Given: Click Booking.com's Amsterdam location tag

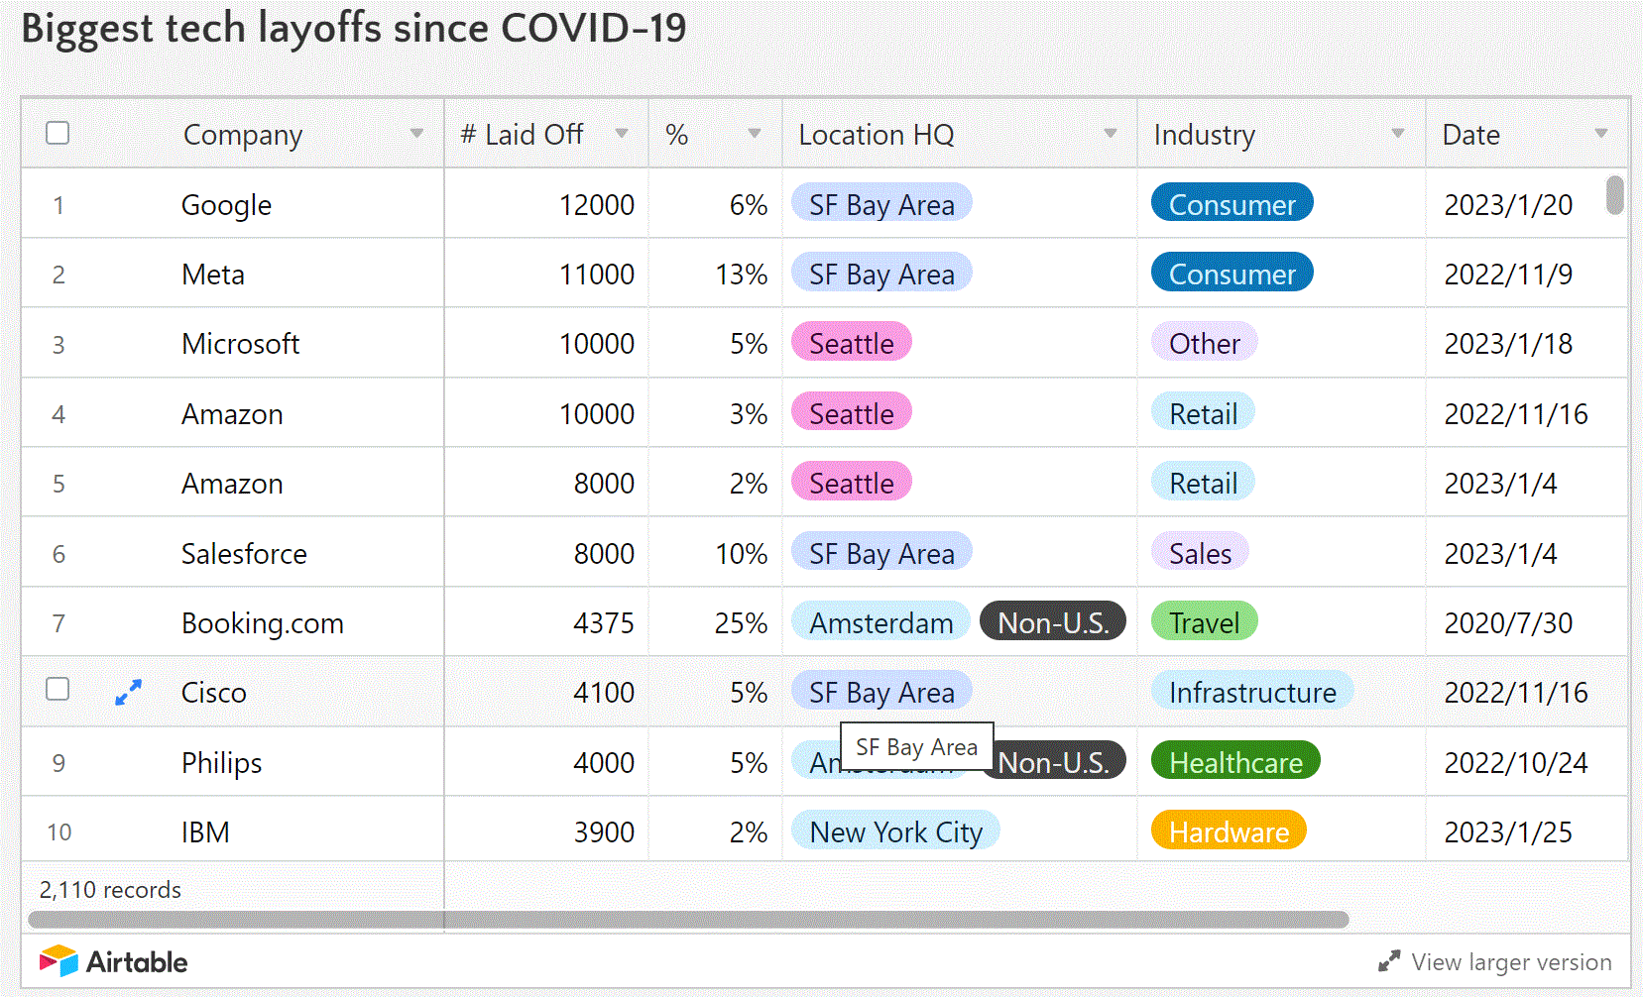Looking at the screenshot, I should (880, 621).
